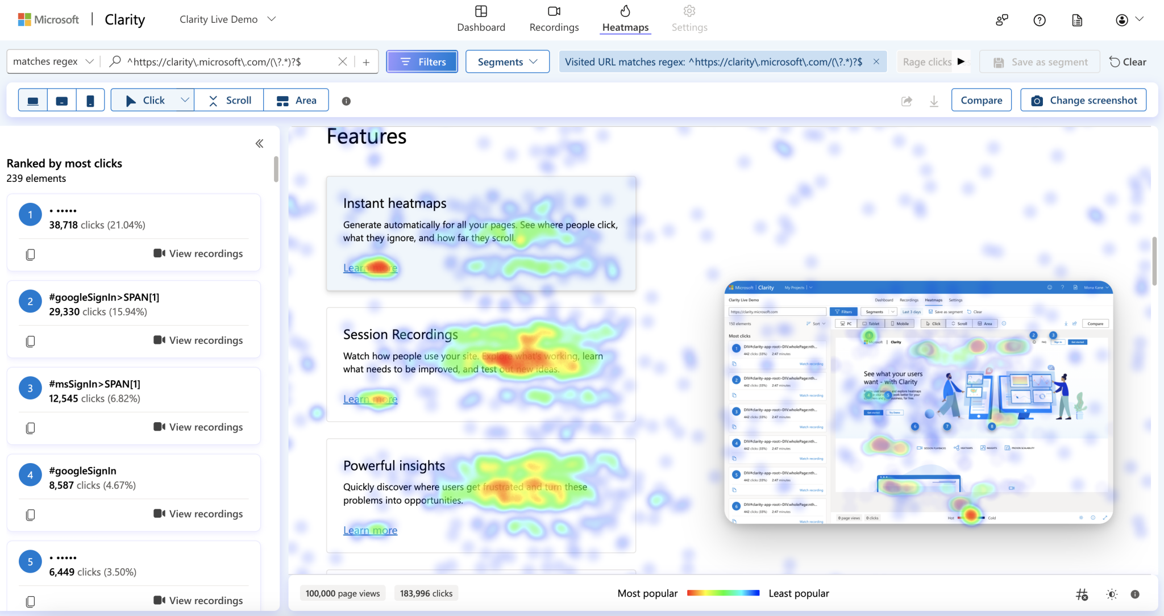Click the share heatmap icon
The image size is (1164, 616).
click(907, 101)
